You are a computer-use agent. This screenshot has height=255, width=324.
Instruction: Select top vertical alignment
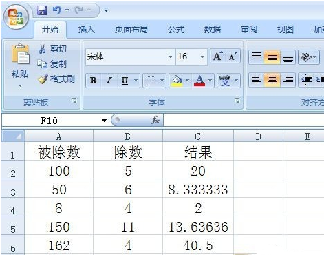[x=257, y=57]
